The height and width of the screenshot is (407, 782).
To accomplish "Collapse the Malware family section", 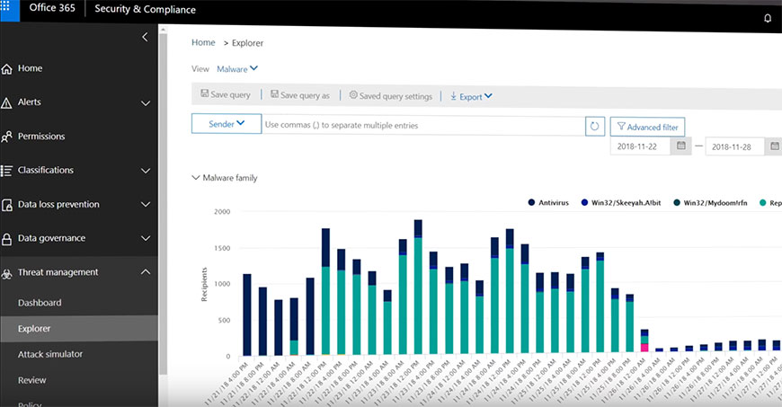I will (x=196, y=178).
